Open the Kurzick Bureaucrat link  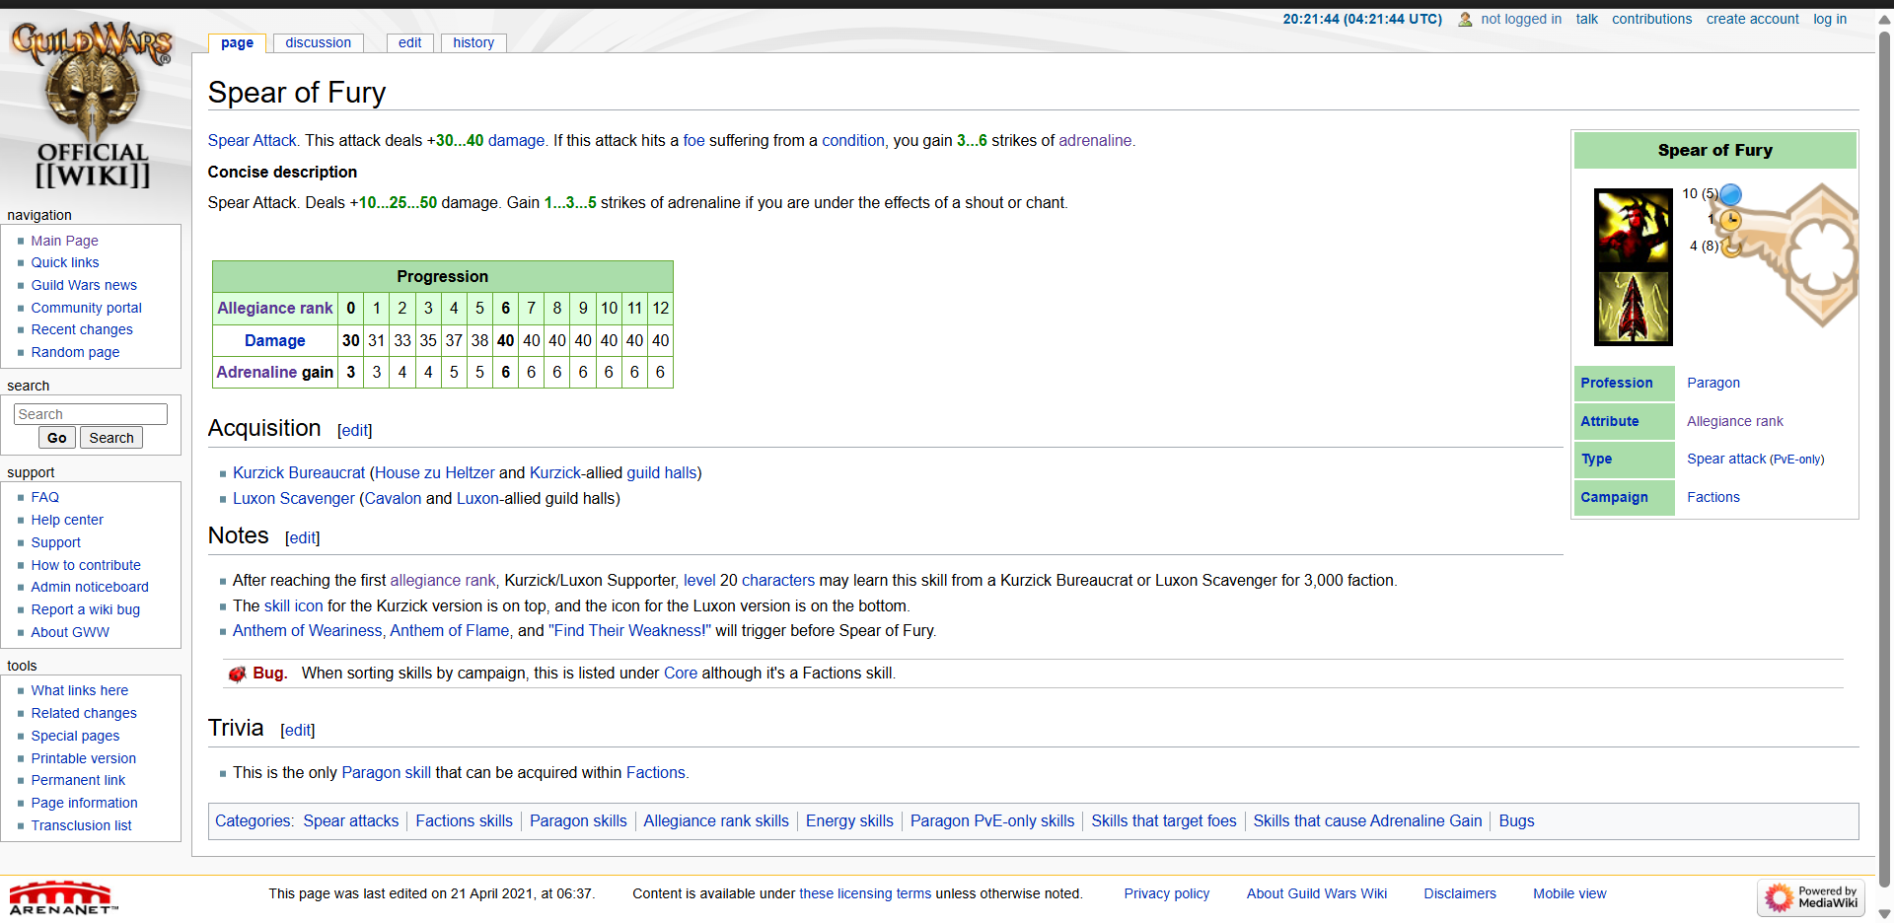click(299, 473)
